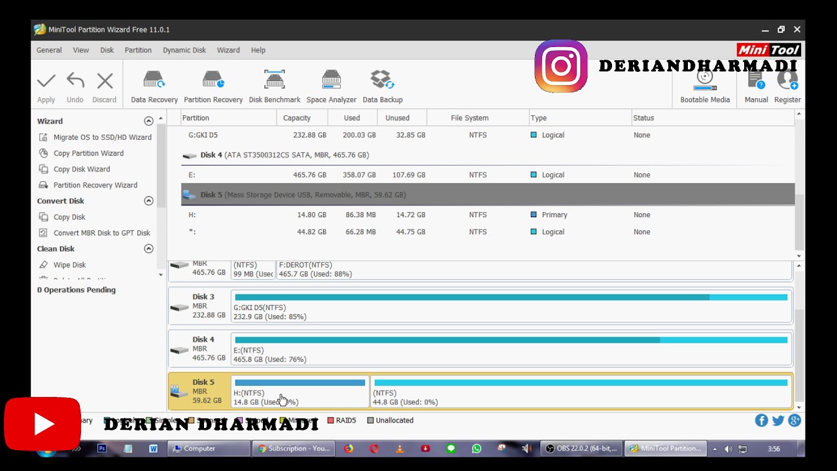Collapse the Wizard section

point(148,121)
